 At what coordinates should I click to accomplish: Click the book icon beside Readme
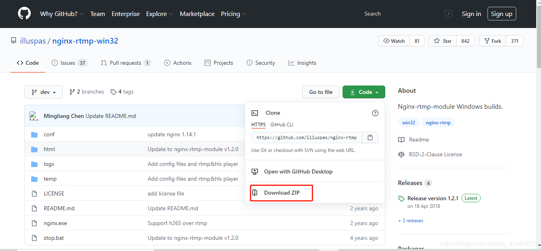(401, 139)
